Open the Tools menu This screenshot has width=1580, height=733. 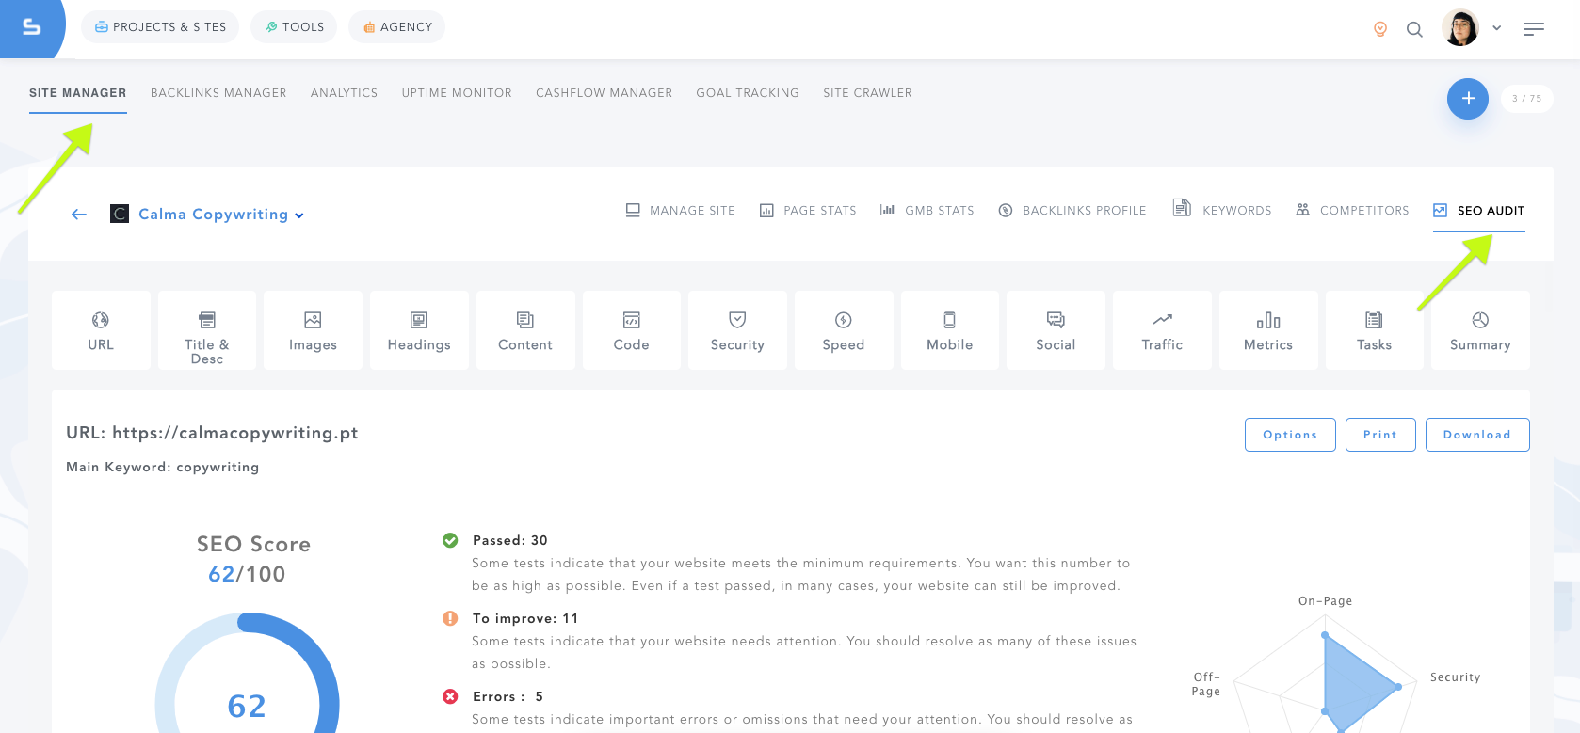(x=294, y=27)
